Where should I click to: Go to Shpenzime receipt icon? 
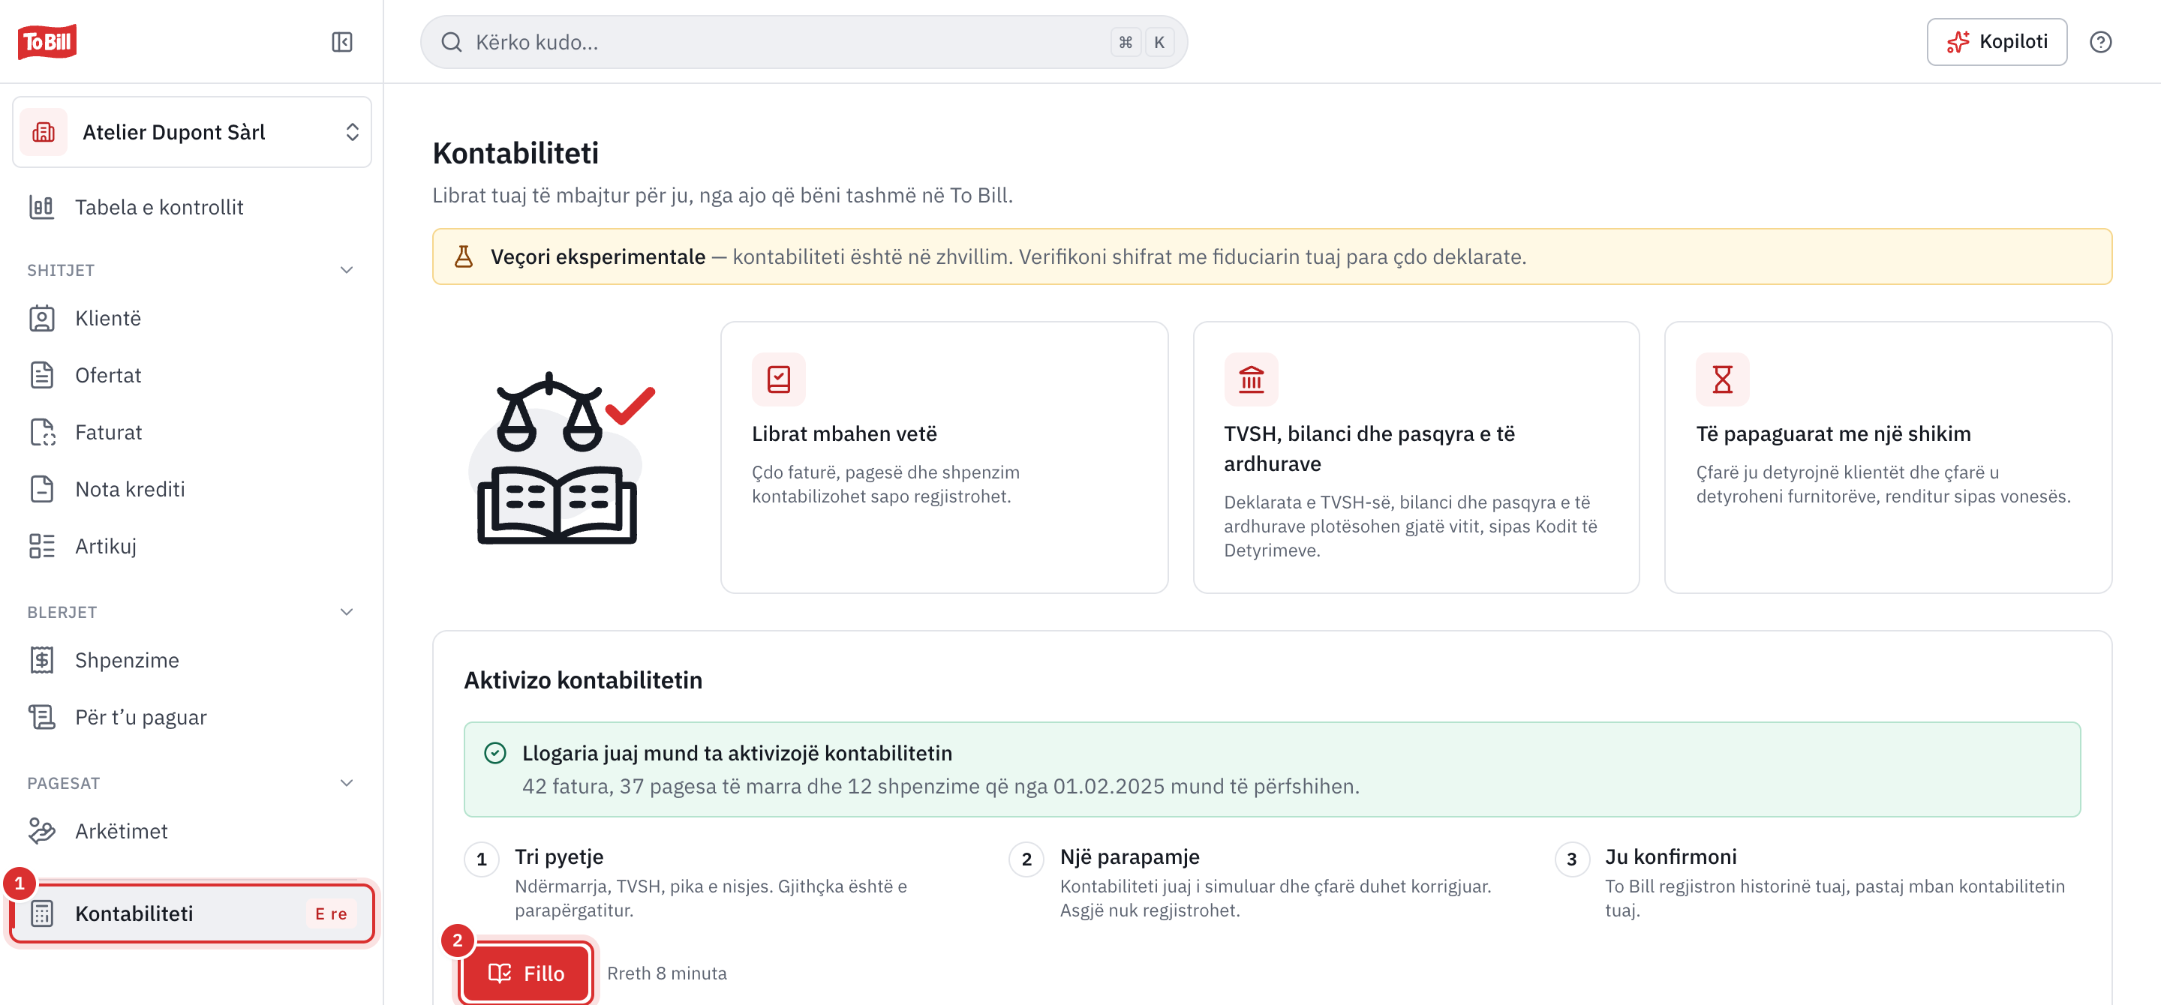tap(42, 661)
